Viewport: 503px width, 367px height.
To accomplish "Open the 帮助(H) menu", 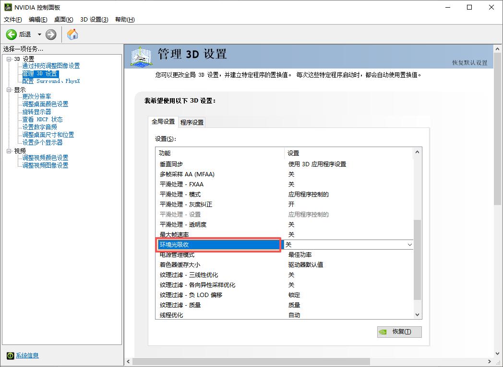I will coord(125,20).
